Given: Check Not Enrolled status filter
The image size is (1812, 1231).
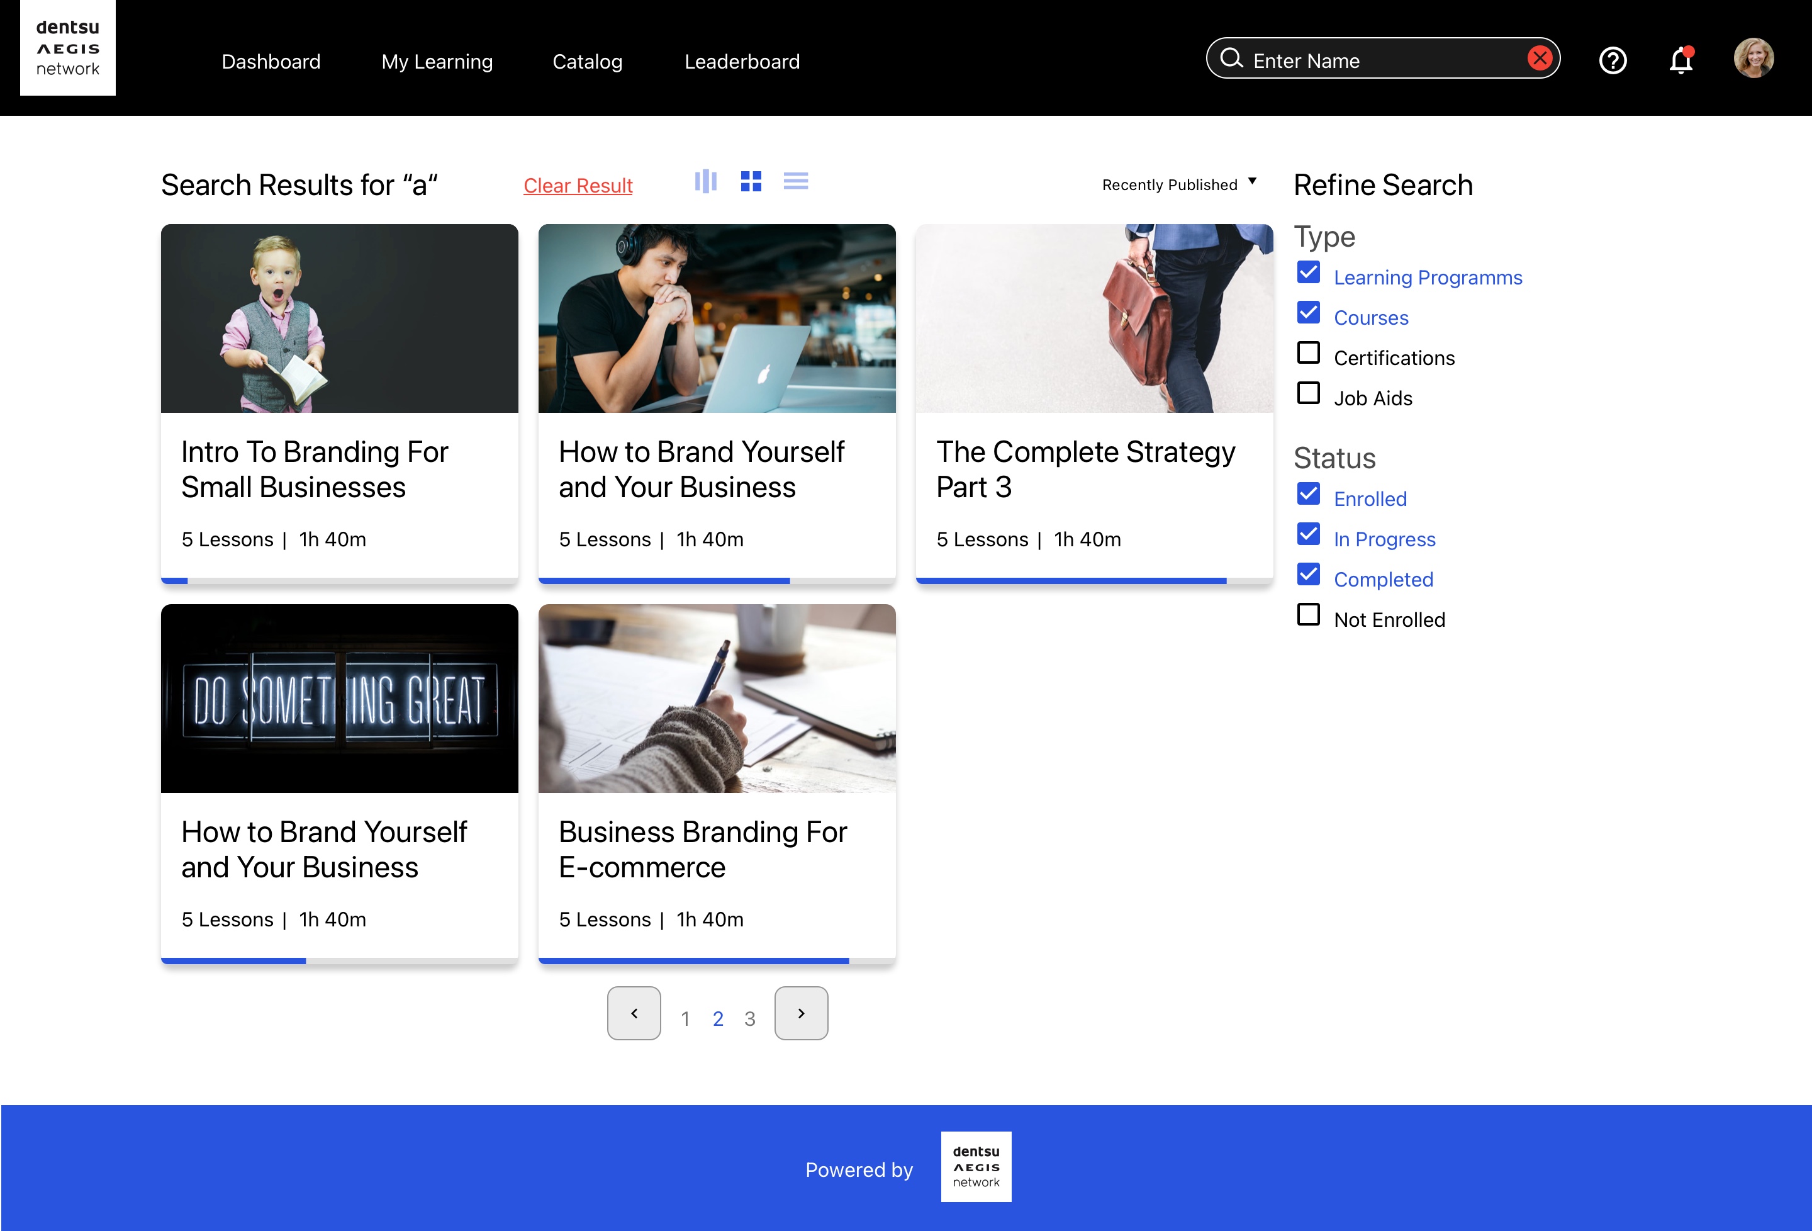Looking at the screenshot, I should point(1308,615).
